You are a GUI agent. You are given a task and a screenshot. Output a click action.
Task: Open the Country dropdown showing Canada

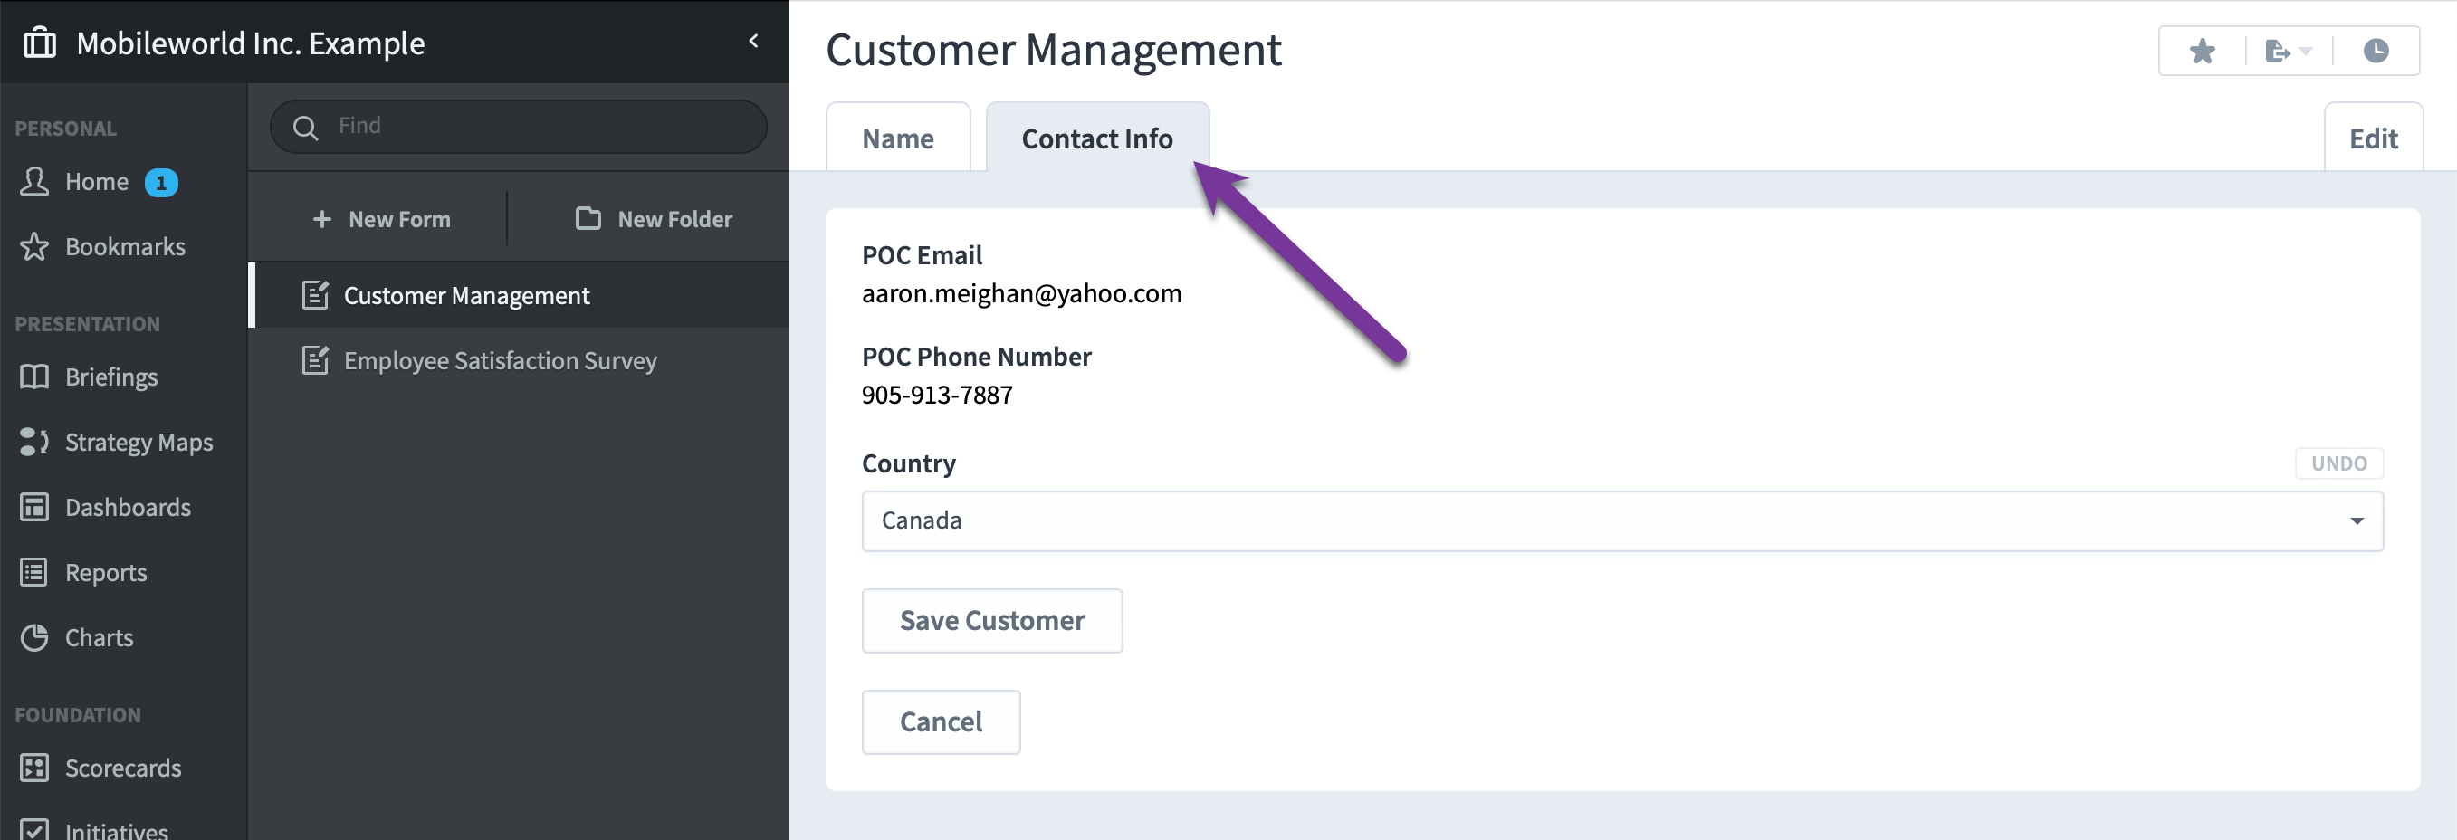point(1621,520)
